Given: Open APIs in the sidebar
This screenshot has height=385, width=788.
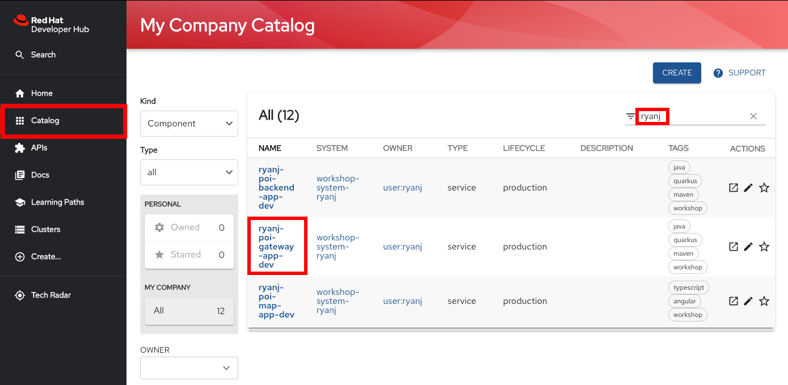Looking at the screenshot, I should pos(63,148).
